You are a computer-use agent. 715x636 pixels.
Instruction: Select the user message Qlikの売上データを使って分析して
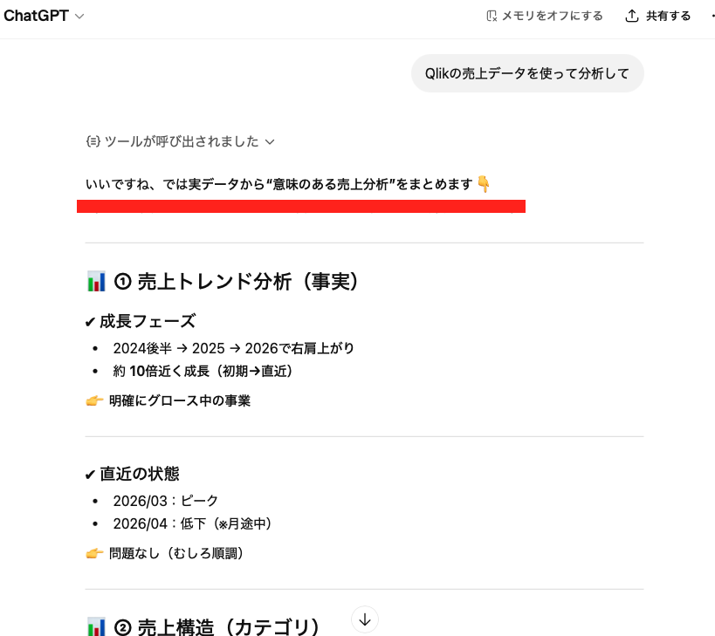(527, 73)
